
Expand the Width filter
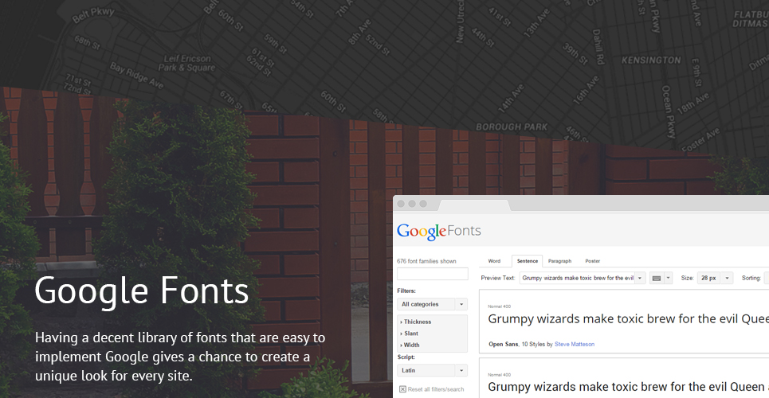coord(410,345)
